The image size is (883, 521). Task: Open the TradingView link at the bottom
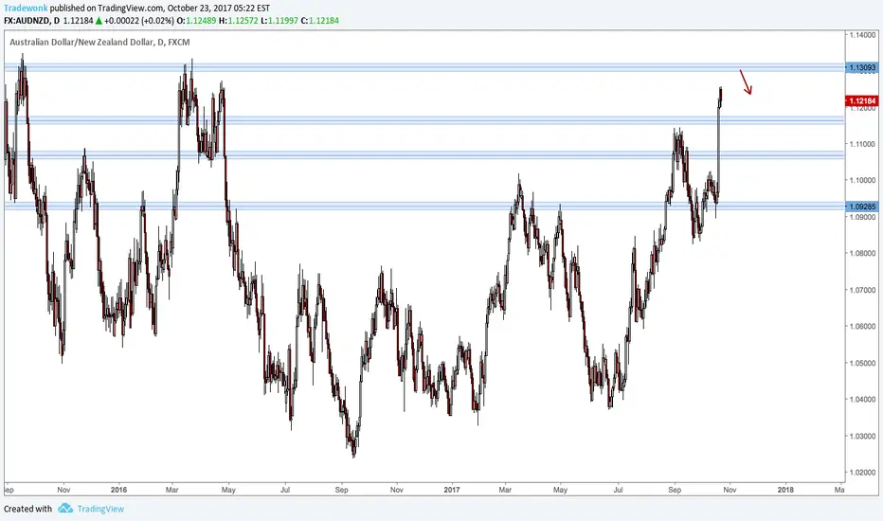click(x=100, y=509)
